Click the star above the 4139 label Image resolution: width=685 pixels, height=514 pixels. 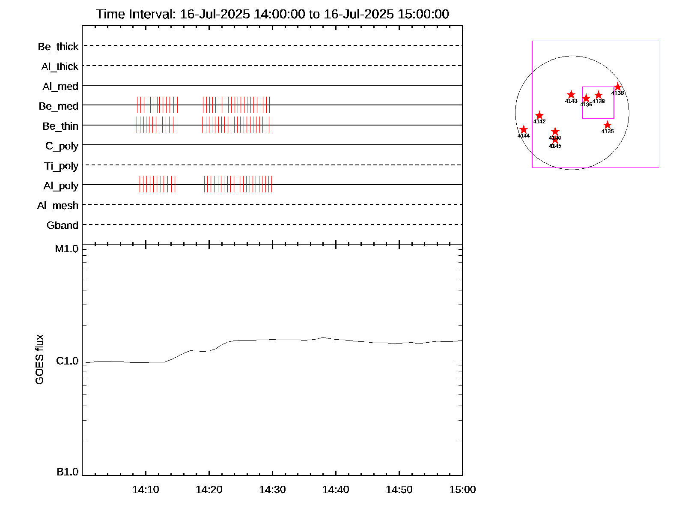(x=599, y=95)
